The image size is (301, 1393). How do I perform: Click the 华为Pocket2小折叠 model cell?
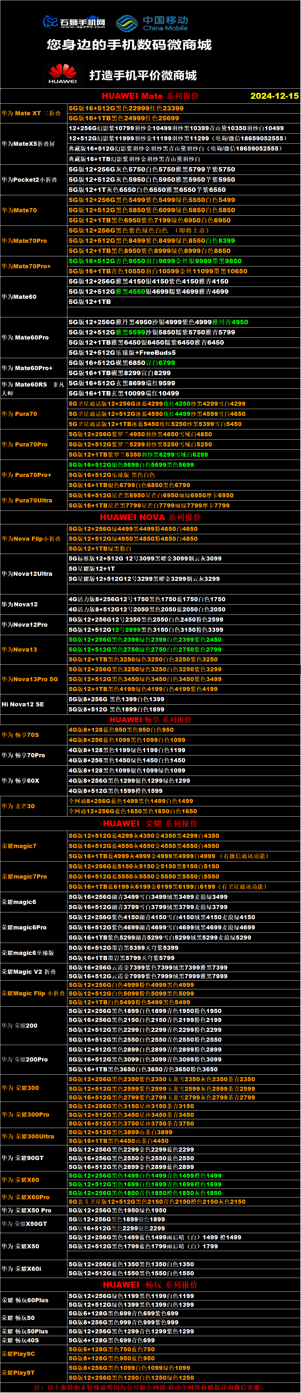[x=34, y=180]
